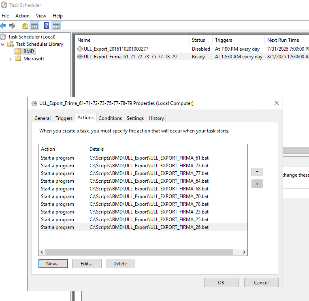Select the ULL_EXPORT_FIRMA_68.bat action row
Image resolution: width=309 pixels, height=301 pixels.
pos(143,189)
